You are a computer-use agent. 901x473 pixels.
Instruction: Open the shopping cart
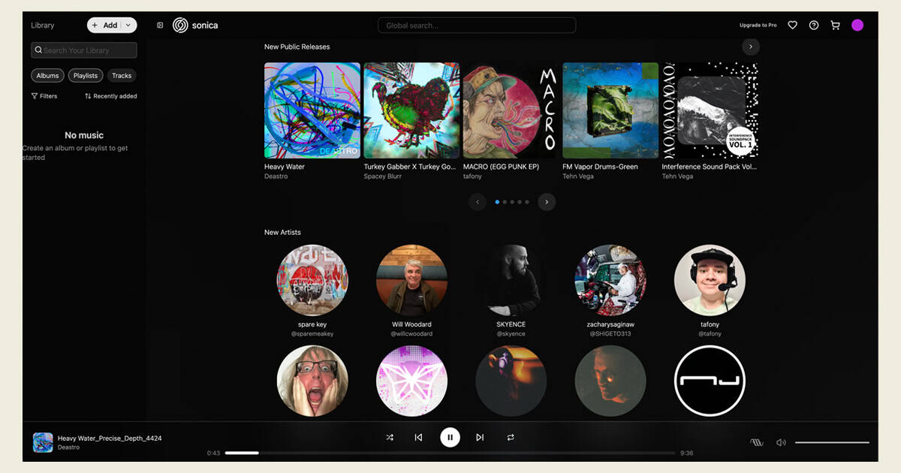click(x=835, y=26)
